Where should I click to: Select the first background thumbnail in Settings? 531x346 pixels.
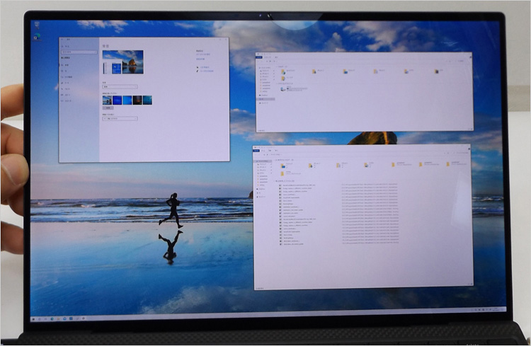click(107, 100)
